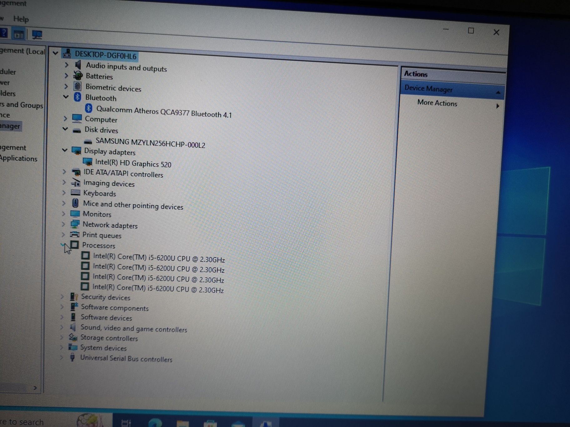Click the Sound, video and game controllers icon
The width and height of the screenshot is (570, 427).
(73, 327)
